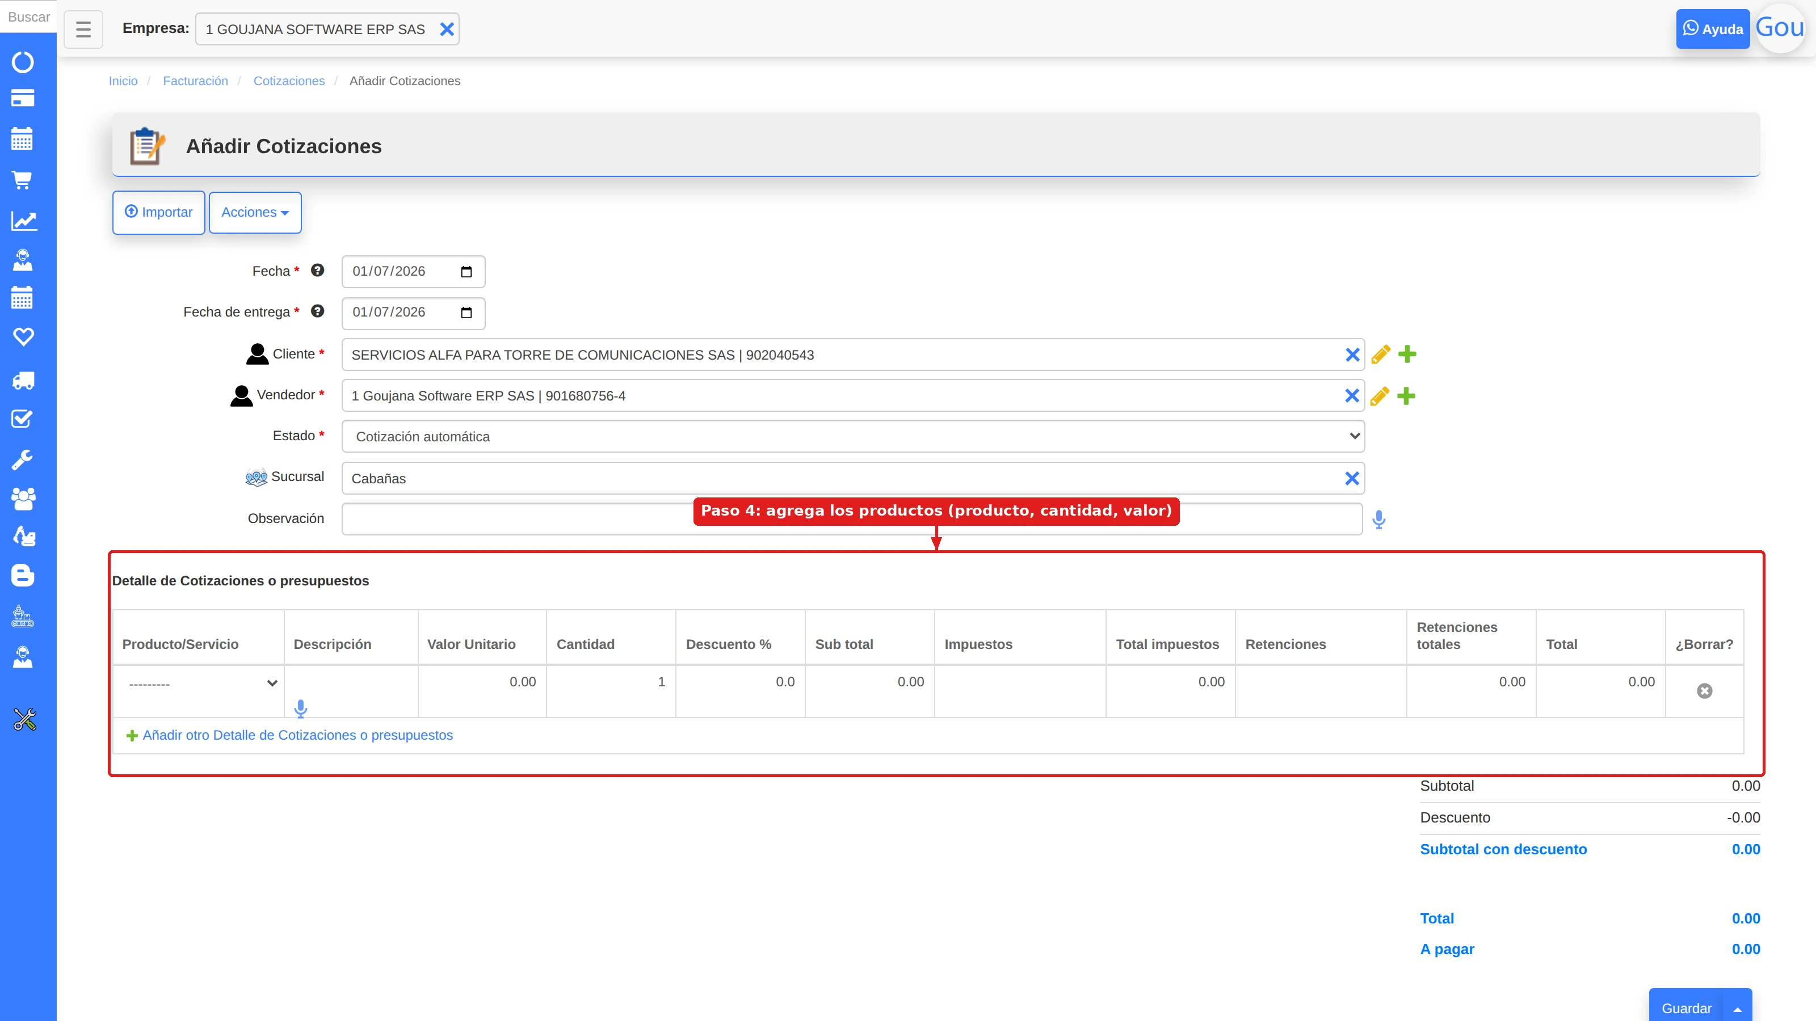
Task: Expand Guardar options arrow
Action: tap(1737, 1009)
